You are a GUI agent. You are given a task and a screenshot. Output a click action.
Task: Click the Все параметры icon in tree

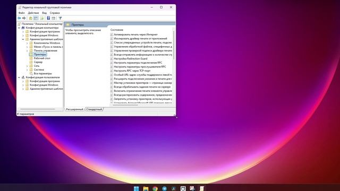pos(31,73)
